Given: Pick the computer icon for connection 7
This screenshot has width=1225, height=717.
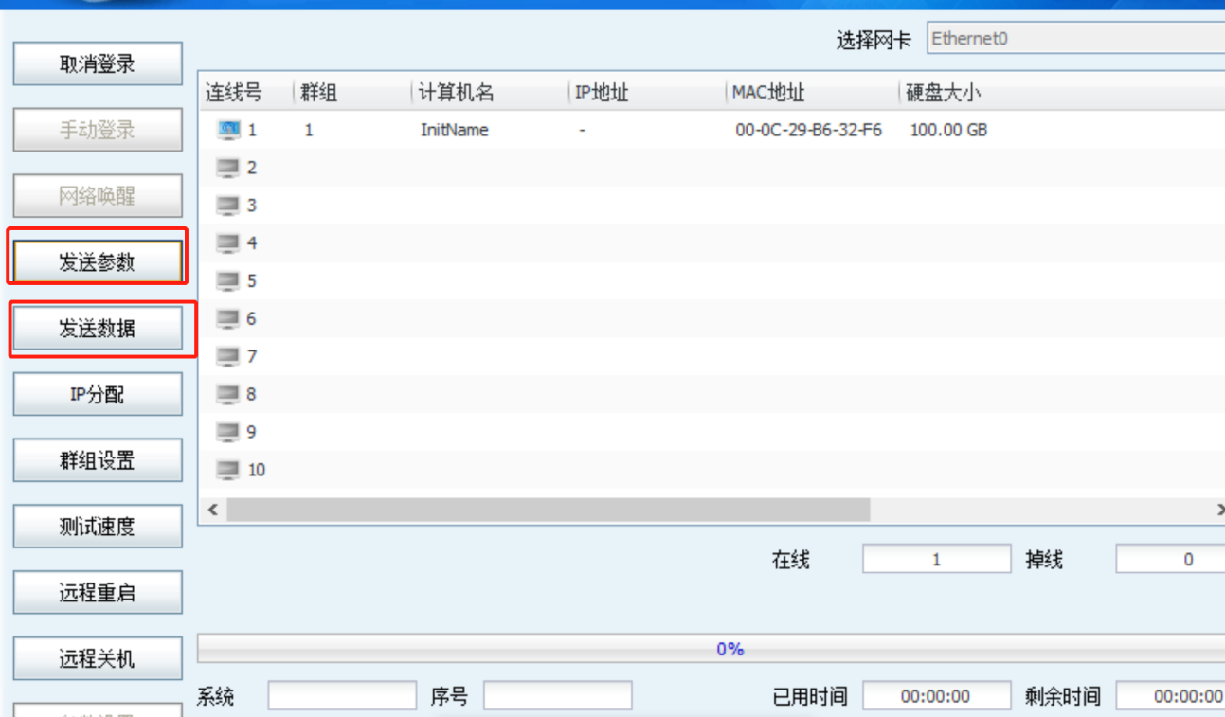Looking at the screenshot, I should pos(228,356).
